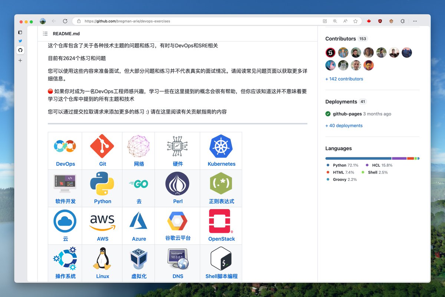Click the monkey face extension icon
The height and width of the screenshot is (297, 445).
(x=391, y=21)
